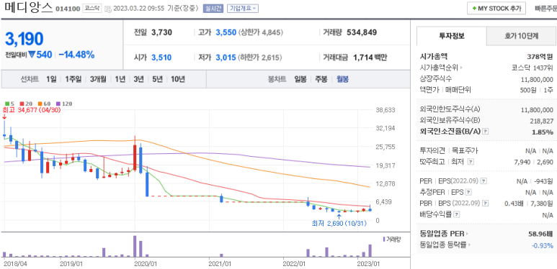Viewport: 557px width, 269px height.
Task: Click the 봉차트 label
Action: (277, 79)
